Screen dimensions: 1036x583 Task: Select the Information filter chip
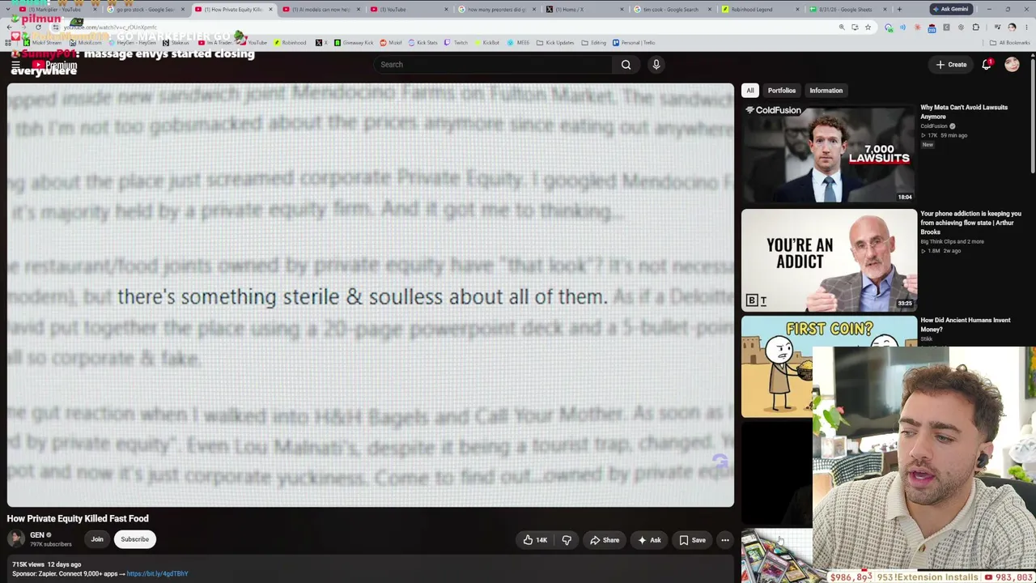826,91
